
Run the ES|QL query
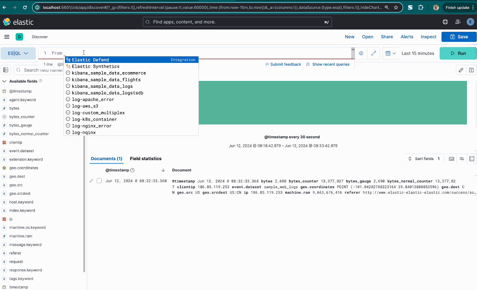pos(458,53)
